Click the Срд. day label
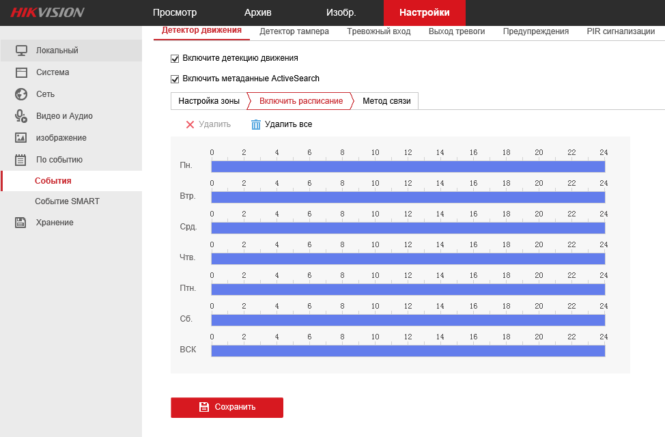 [188, 227]
